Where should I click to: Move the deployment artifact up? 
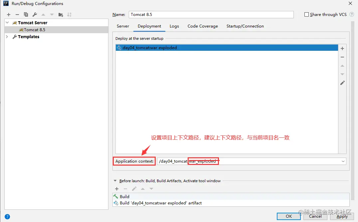click(342, 66)
